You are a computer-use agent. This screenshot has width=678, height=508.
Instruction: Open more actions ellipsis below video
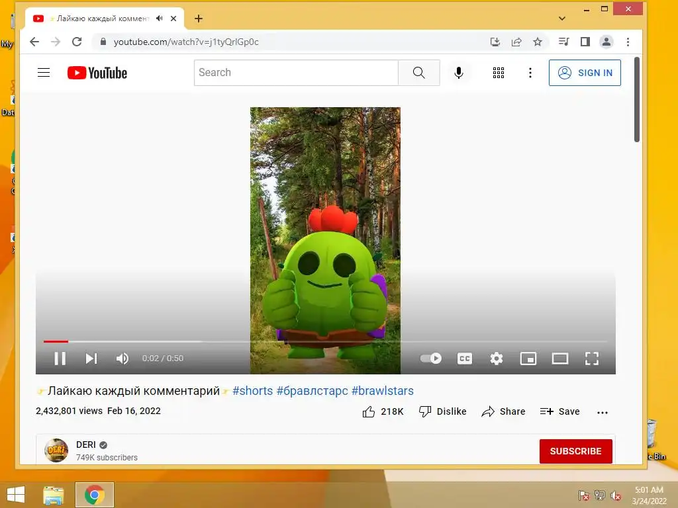point(603,413)
